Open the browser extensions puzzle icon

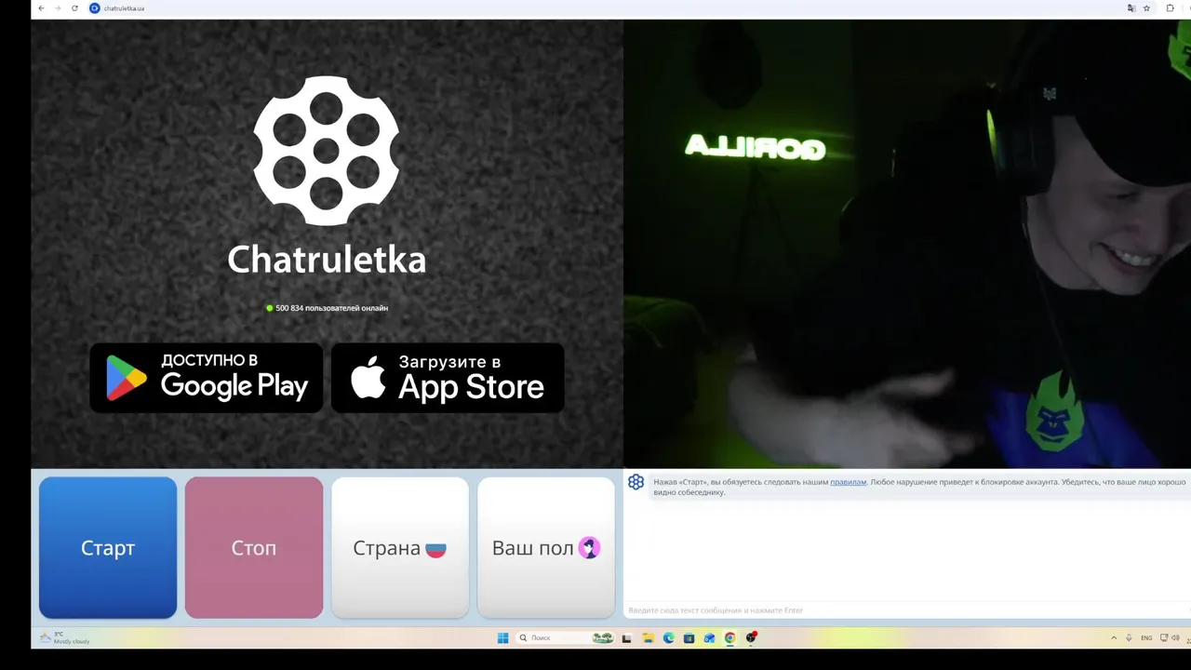click(1171, 8)
